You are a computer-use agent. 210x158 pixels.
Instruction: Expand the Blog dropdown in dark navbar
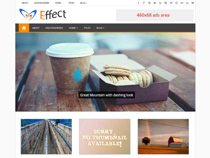coord(100,28)
